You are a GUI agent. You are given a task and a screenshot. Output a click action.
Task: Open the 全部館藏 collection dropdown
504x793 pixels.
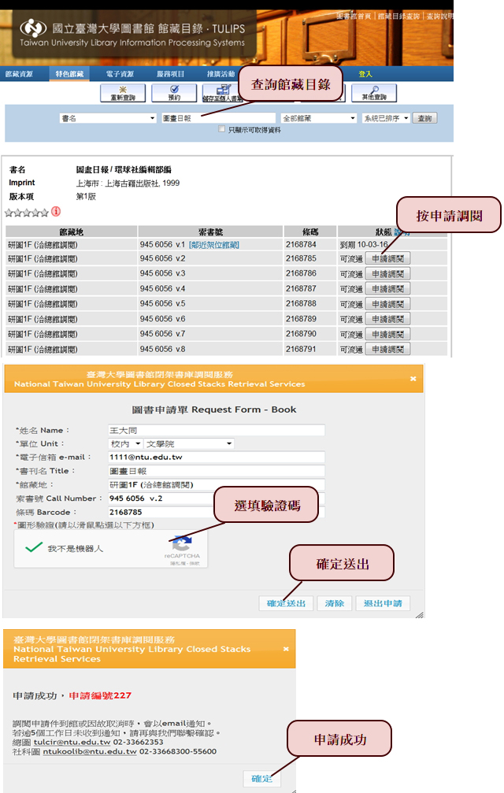point(318,118)
